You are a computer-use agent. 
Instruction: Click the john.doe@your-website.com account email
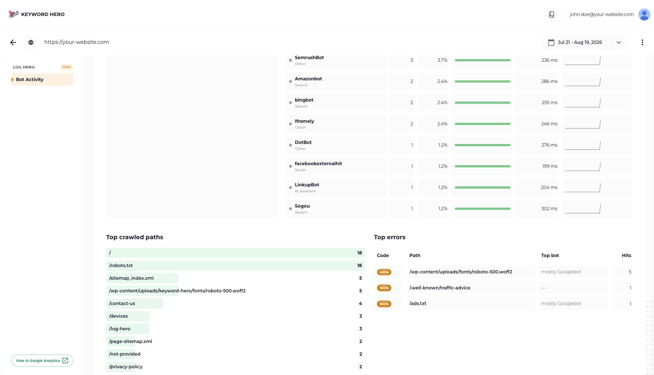(x=601, y=15)
